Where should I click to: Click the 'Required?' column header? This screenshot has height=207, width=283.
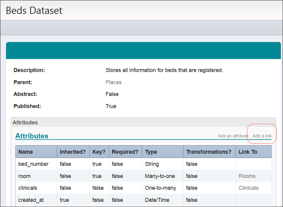tap(125, 152)
